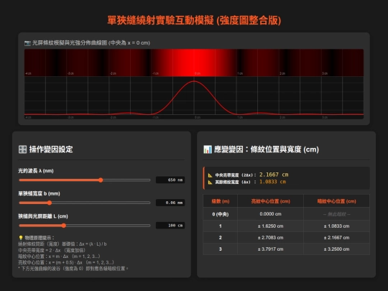The image size is (388, 291).
Task: Click the 中央亮帶寬度 = 2 · Δx hint line
Action: point(52,250)
